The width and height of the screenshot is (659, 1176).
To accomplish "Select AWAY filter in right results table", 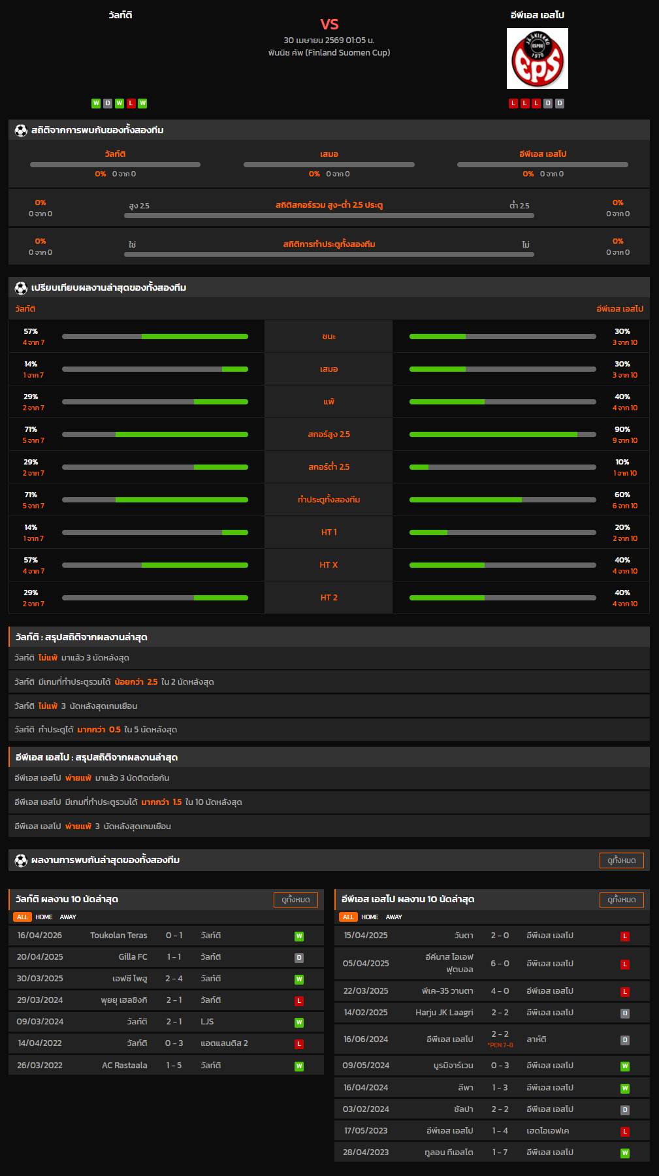I will (x=394, y=917).
